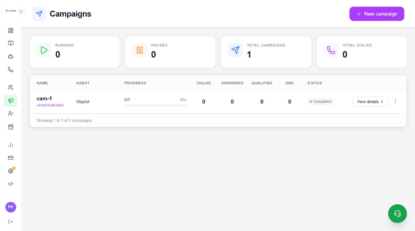The height and width of the screenshot is (231, 415).
Task: Open the billing credit card icon
Action: coord(11,158)
